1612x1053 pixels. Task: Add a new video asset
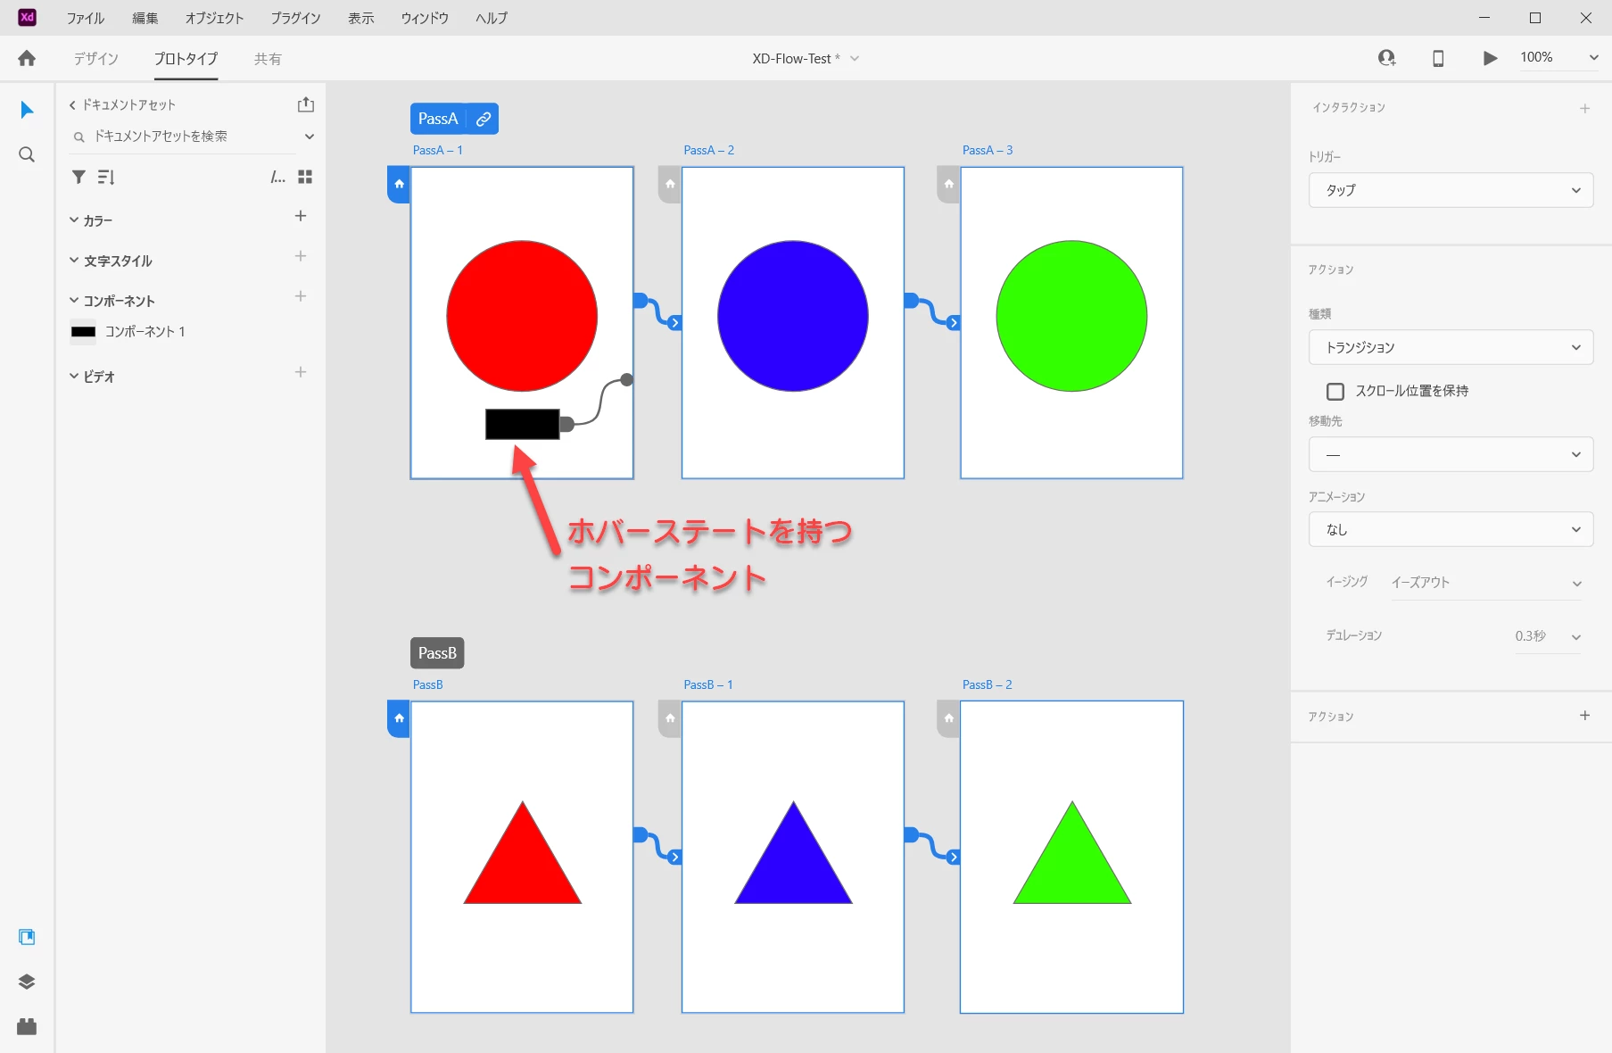(x=301, y=372)
